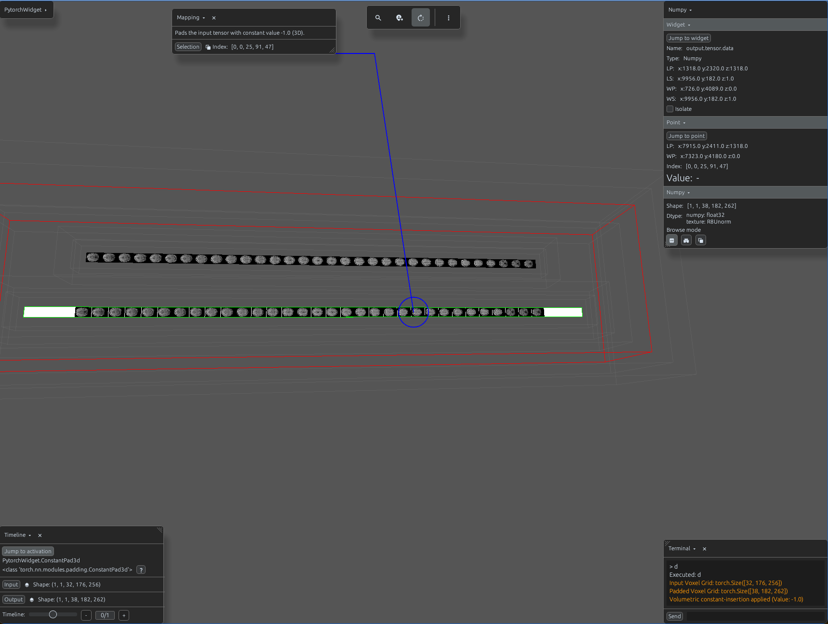Screen dimensions: 828x624
Task: Click 'Volumetric constant-insertion applied' terminal line
Action: point(736,599)
